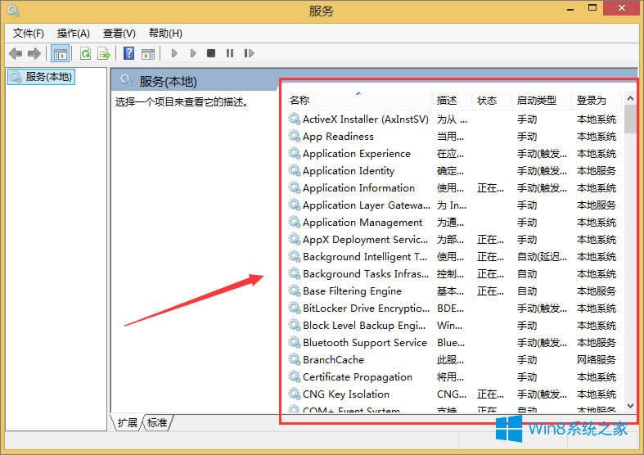The image size is (644, 455).
Task: Select the Block Level Backup Engine service
Action: pos(453,325)
